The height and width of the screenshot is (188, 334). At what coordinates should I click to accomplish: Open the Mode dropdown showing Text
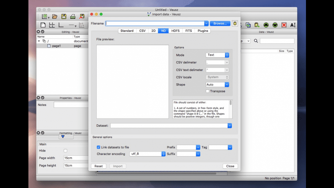pos(217,55)
